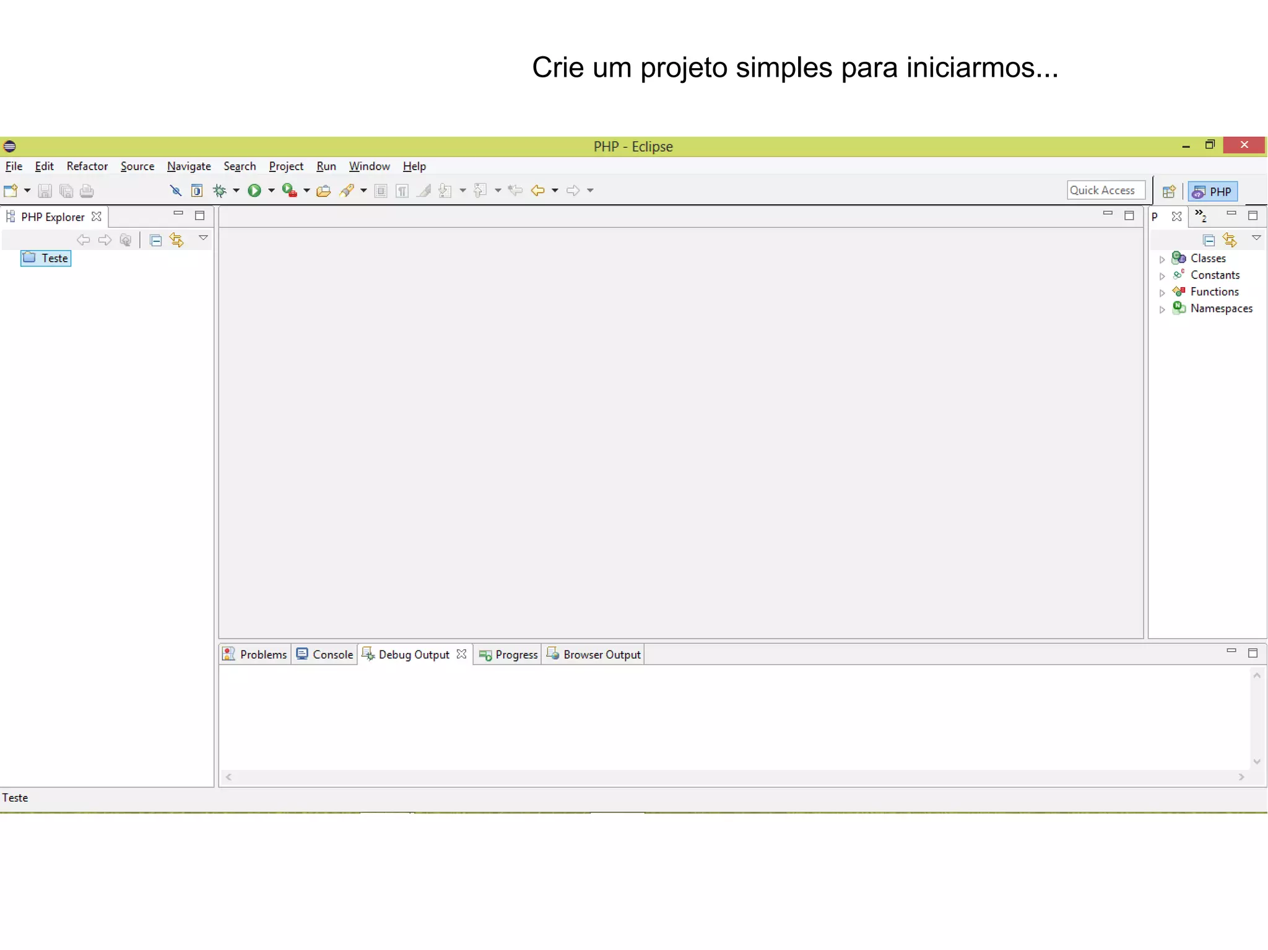Click the green Run button in the toolbar
This screenshot has height=950, width=1268.
coord(254,191)
